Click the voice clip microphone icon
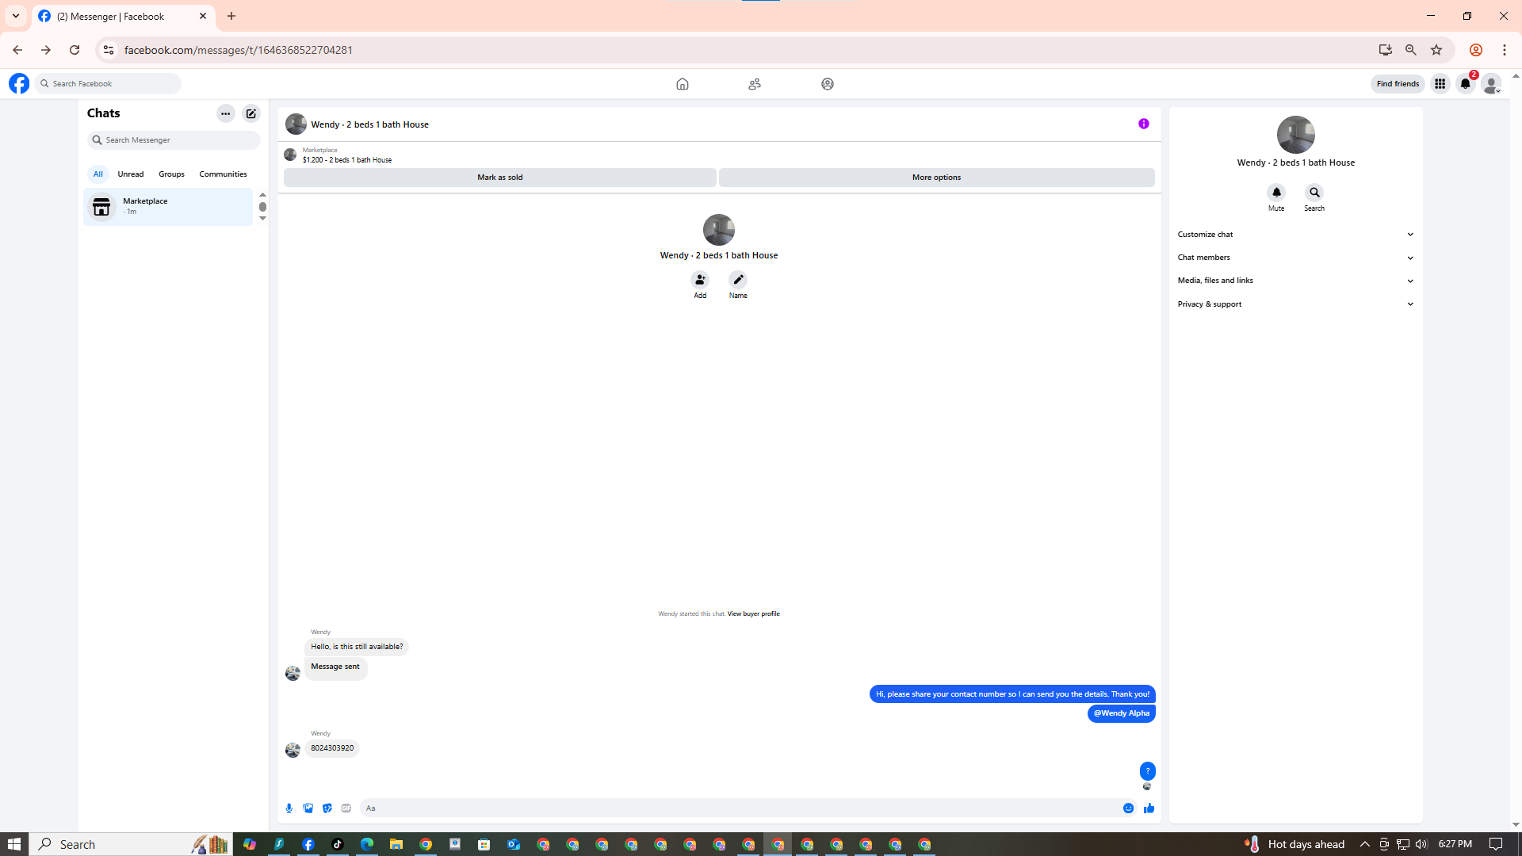Viewport: 1522px width, 856px height. (x=289, y=808)
